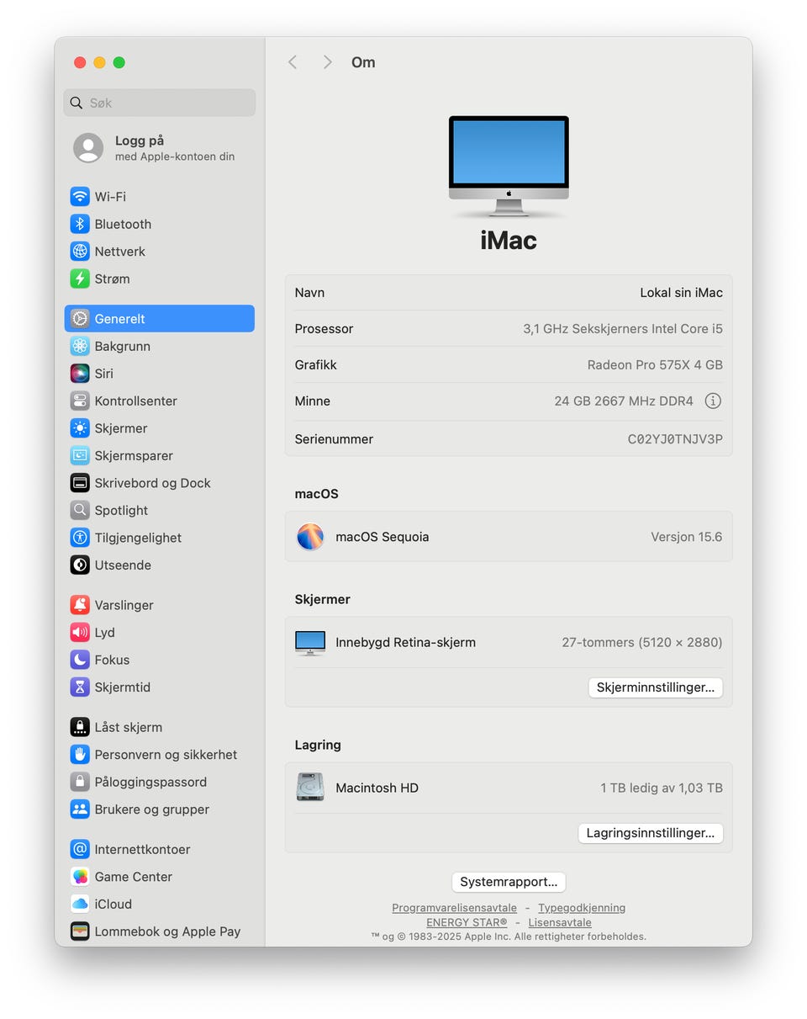Open the Systemrapport button
The image size is (807, 1019).
click(509, 882)
